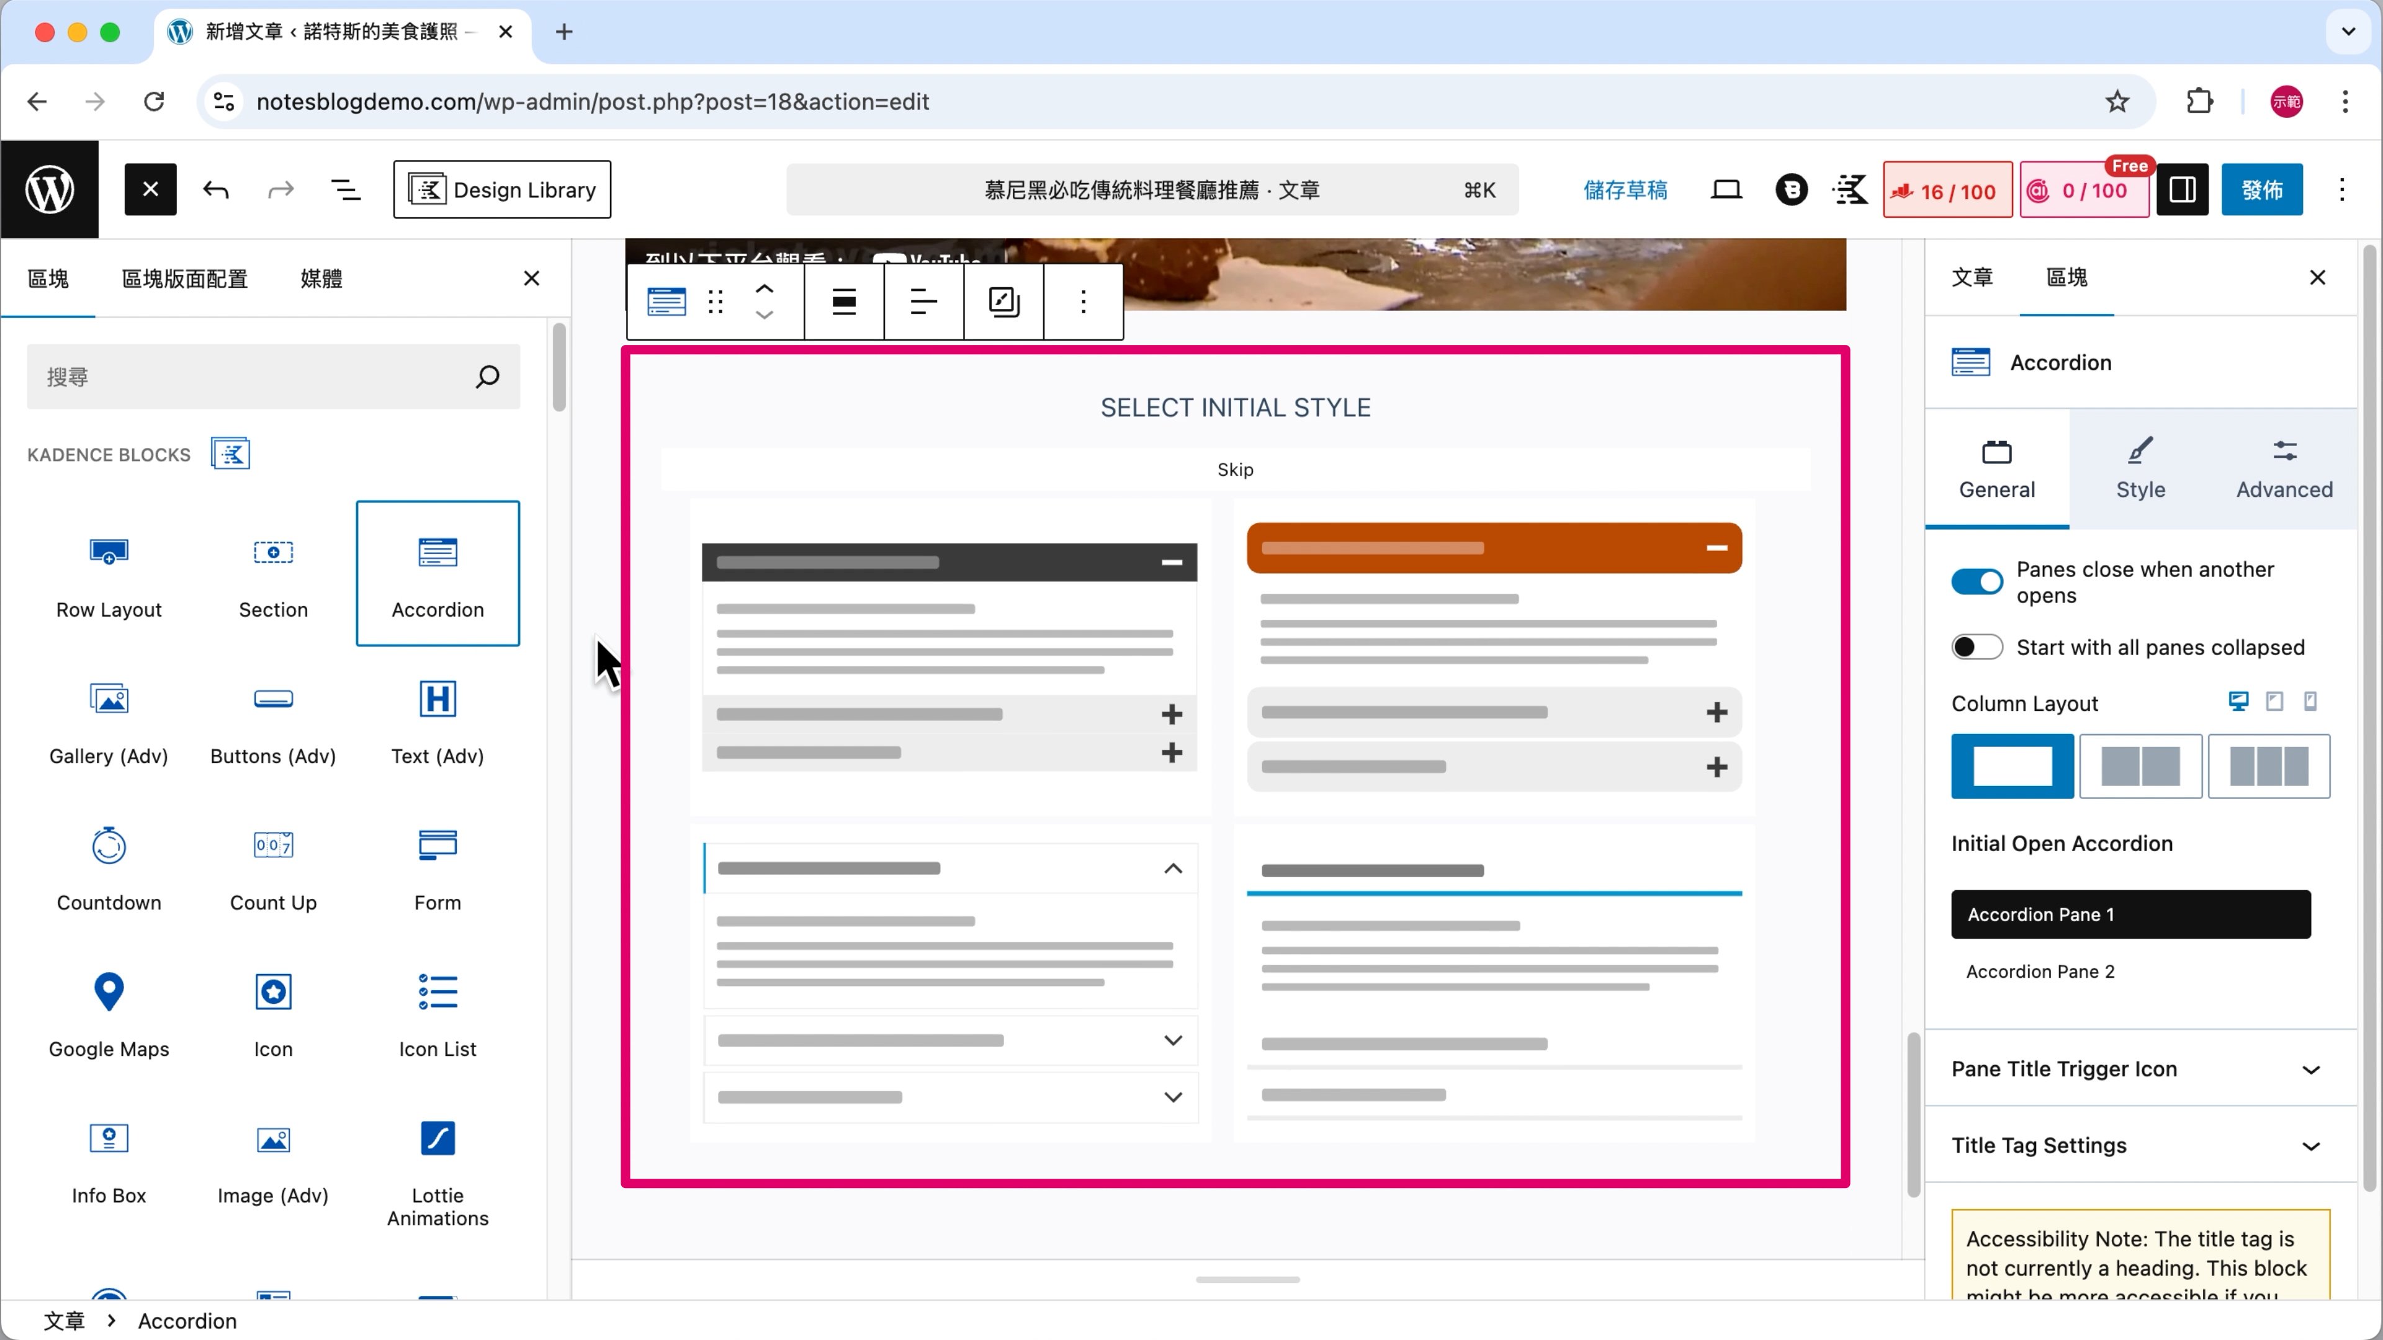Switch to the Style tab
The height and width of the screenshot is (1340, 2383).
pyautogui.click(x=2140, y=470)
